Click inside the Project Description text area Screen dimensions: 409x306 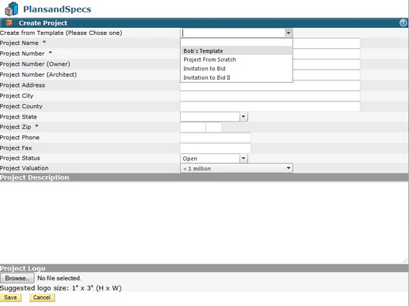point(203,222)
